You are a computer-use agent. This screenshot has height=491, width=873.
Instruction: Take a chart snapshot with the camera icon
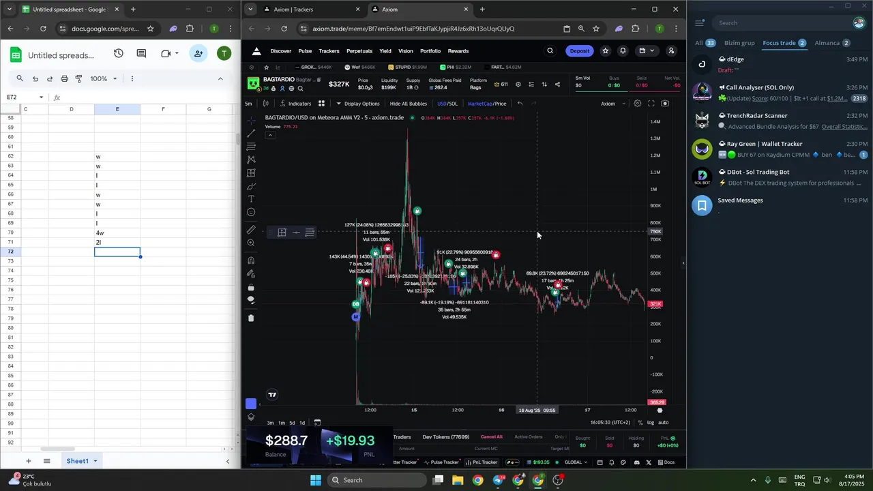[665, 104]
